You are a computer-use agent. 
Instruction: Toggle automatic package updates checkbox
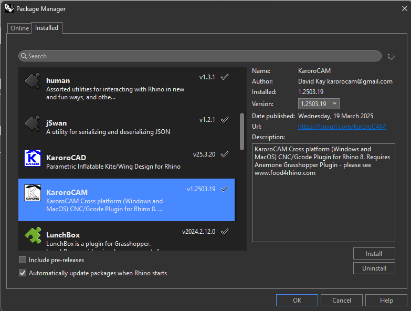point(23,273)
